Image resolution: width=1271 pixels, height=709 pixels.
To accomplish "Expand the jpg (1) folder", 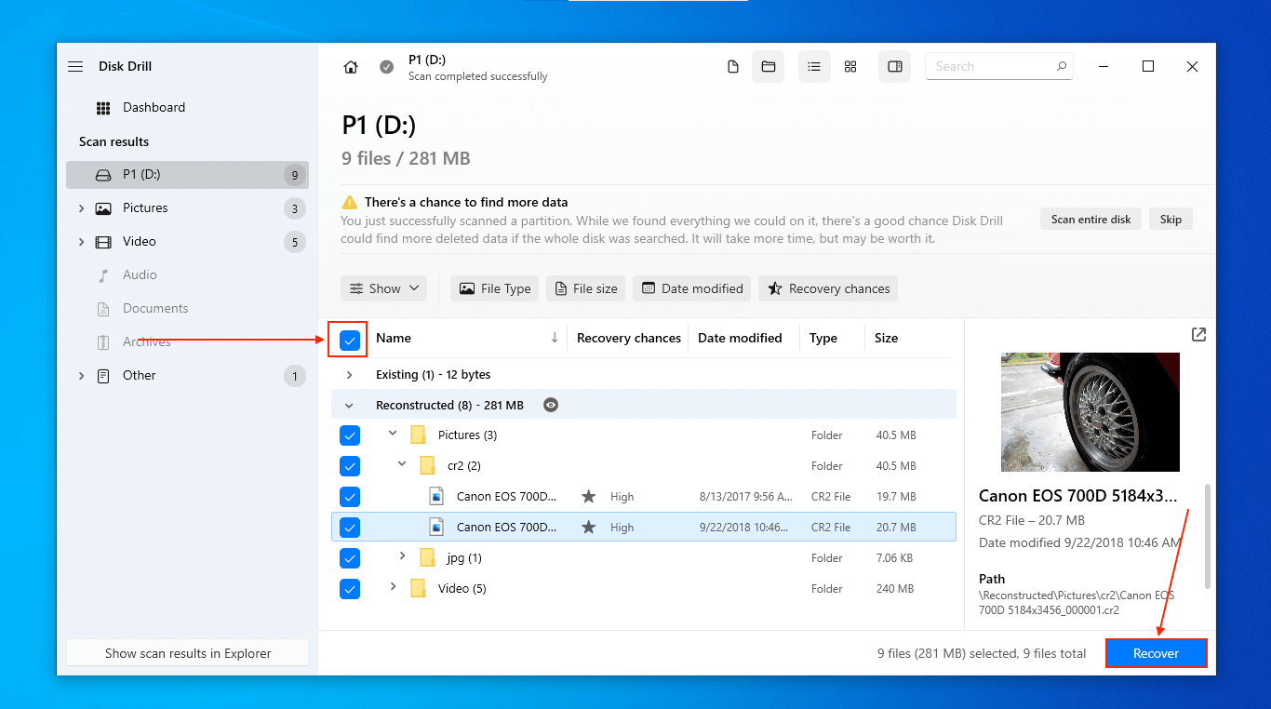I will coord(402,556).
